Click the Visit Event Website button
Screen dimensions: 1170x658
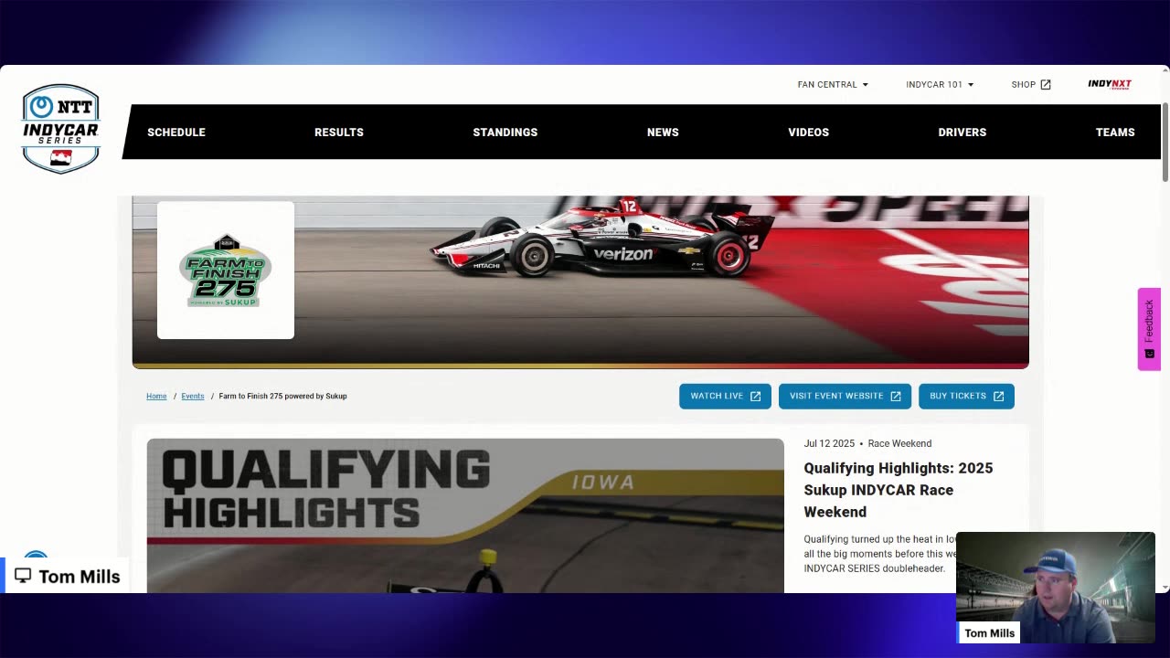(845, 396)
